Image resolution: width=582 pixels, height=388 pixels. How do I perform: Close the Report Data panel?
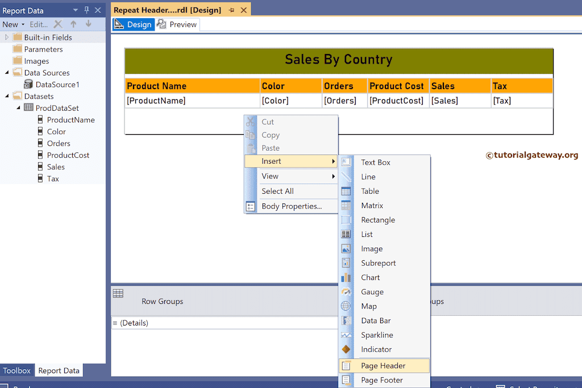point(98,10)
